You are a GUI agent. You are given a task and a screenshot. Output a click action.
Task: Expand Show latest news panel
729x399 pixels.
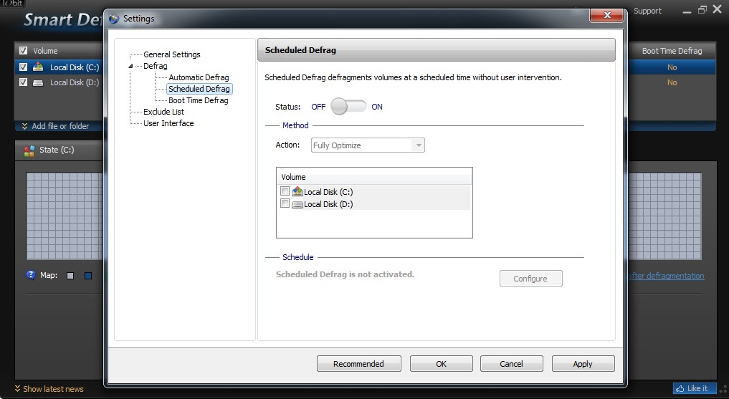tap(54, 389)
